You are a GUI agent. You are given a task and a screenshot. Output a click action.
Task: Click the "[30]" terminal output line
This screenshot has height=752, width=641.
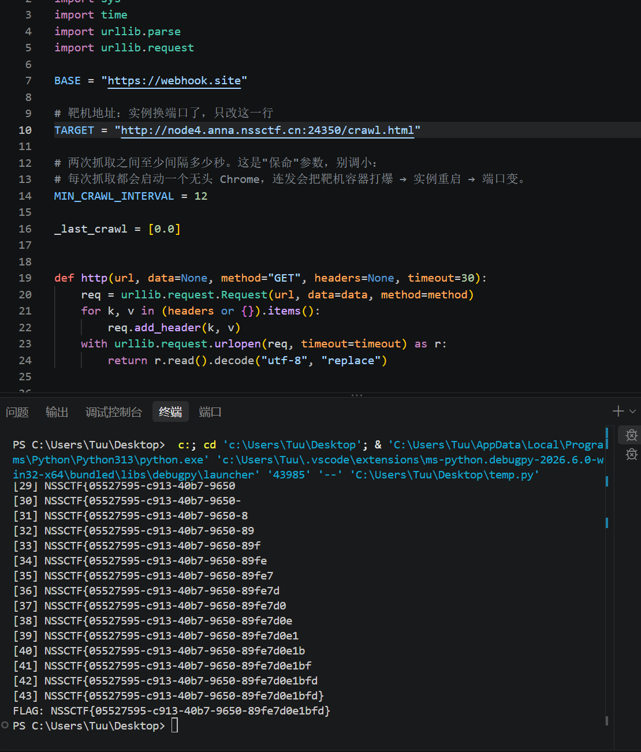(x=127, y=501)
